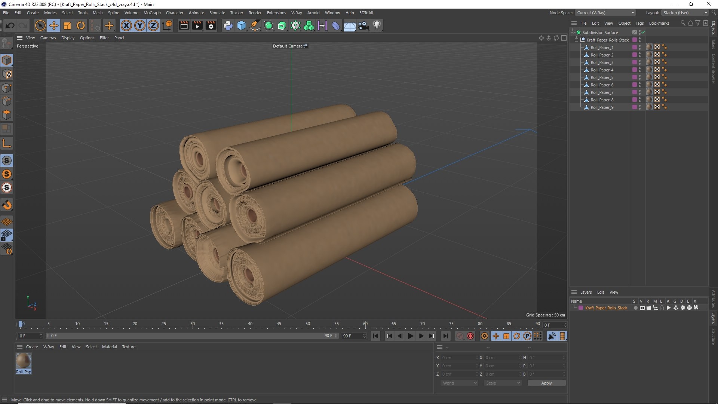
Task: Click the Render View clapperboard icon
Action: tap(184, 26)
